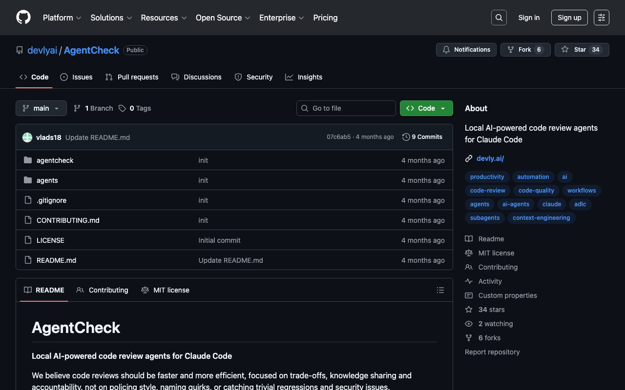This screenshot has width=625, height=390.
Task: Click the Sign up button
Action: [569, 18]
